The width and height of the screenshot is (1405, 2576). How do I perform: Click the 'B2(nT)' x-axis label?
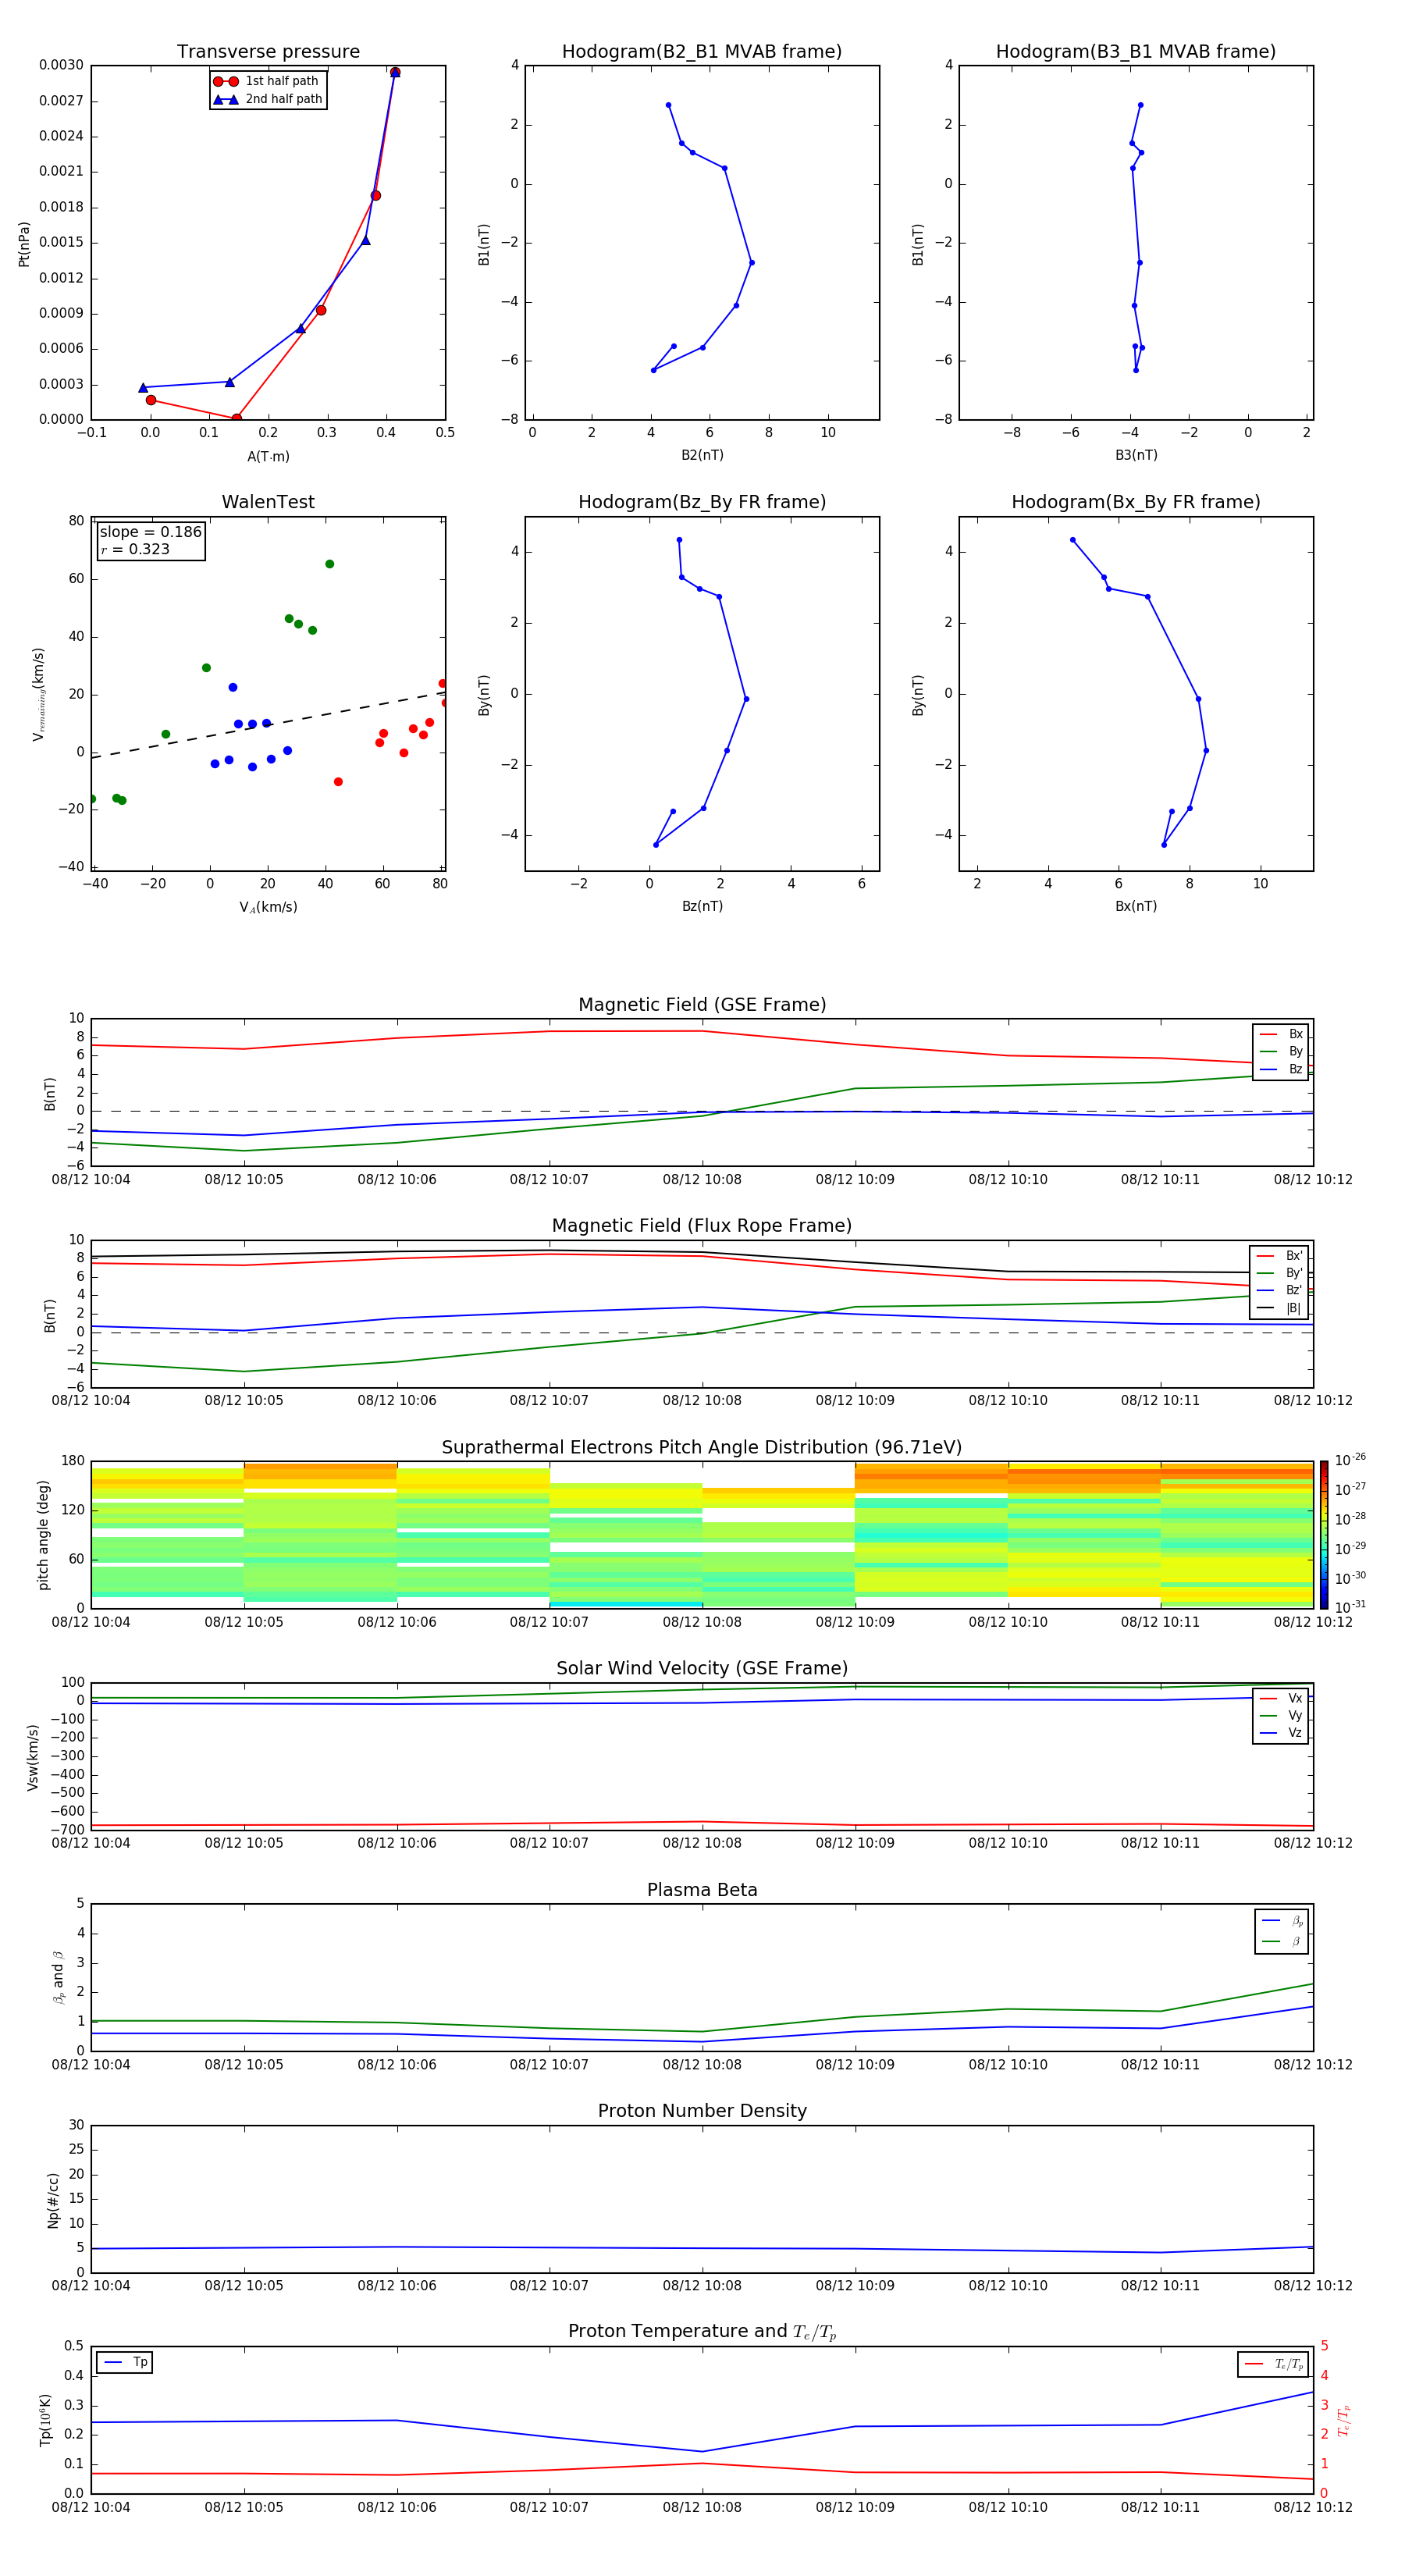(x=702, y=455)
